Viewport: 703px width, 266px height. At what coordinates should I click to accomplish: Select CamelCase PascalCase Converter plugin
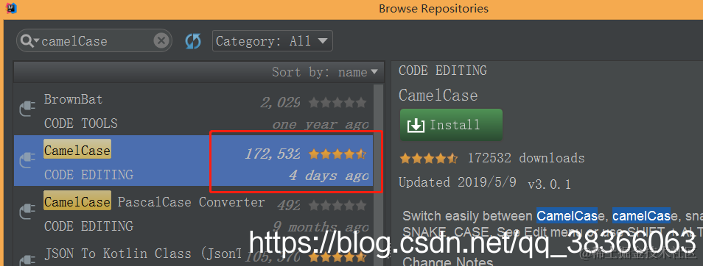point(194,212)
